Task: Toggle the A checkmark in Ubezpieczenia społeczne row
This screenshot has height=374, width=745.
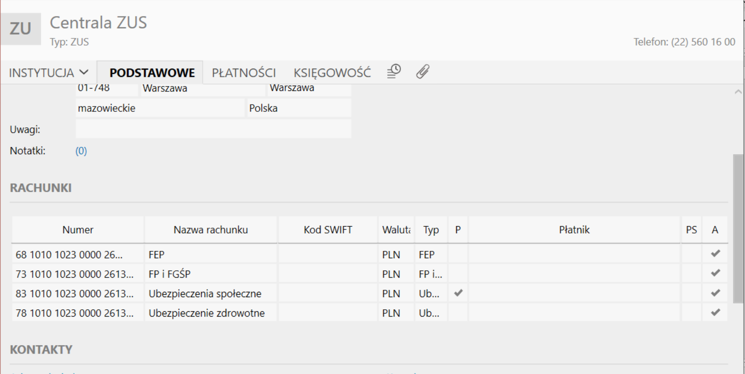Action: (715, 293)
